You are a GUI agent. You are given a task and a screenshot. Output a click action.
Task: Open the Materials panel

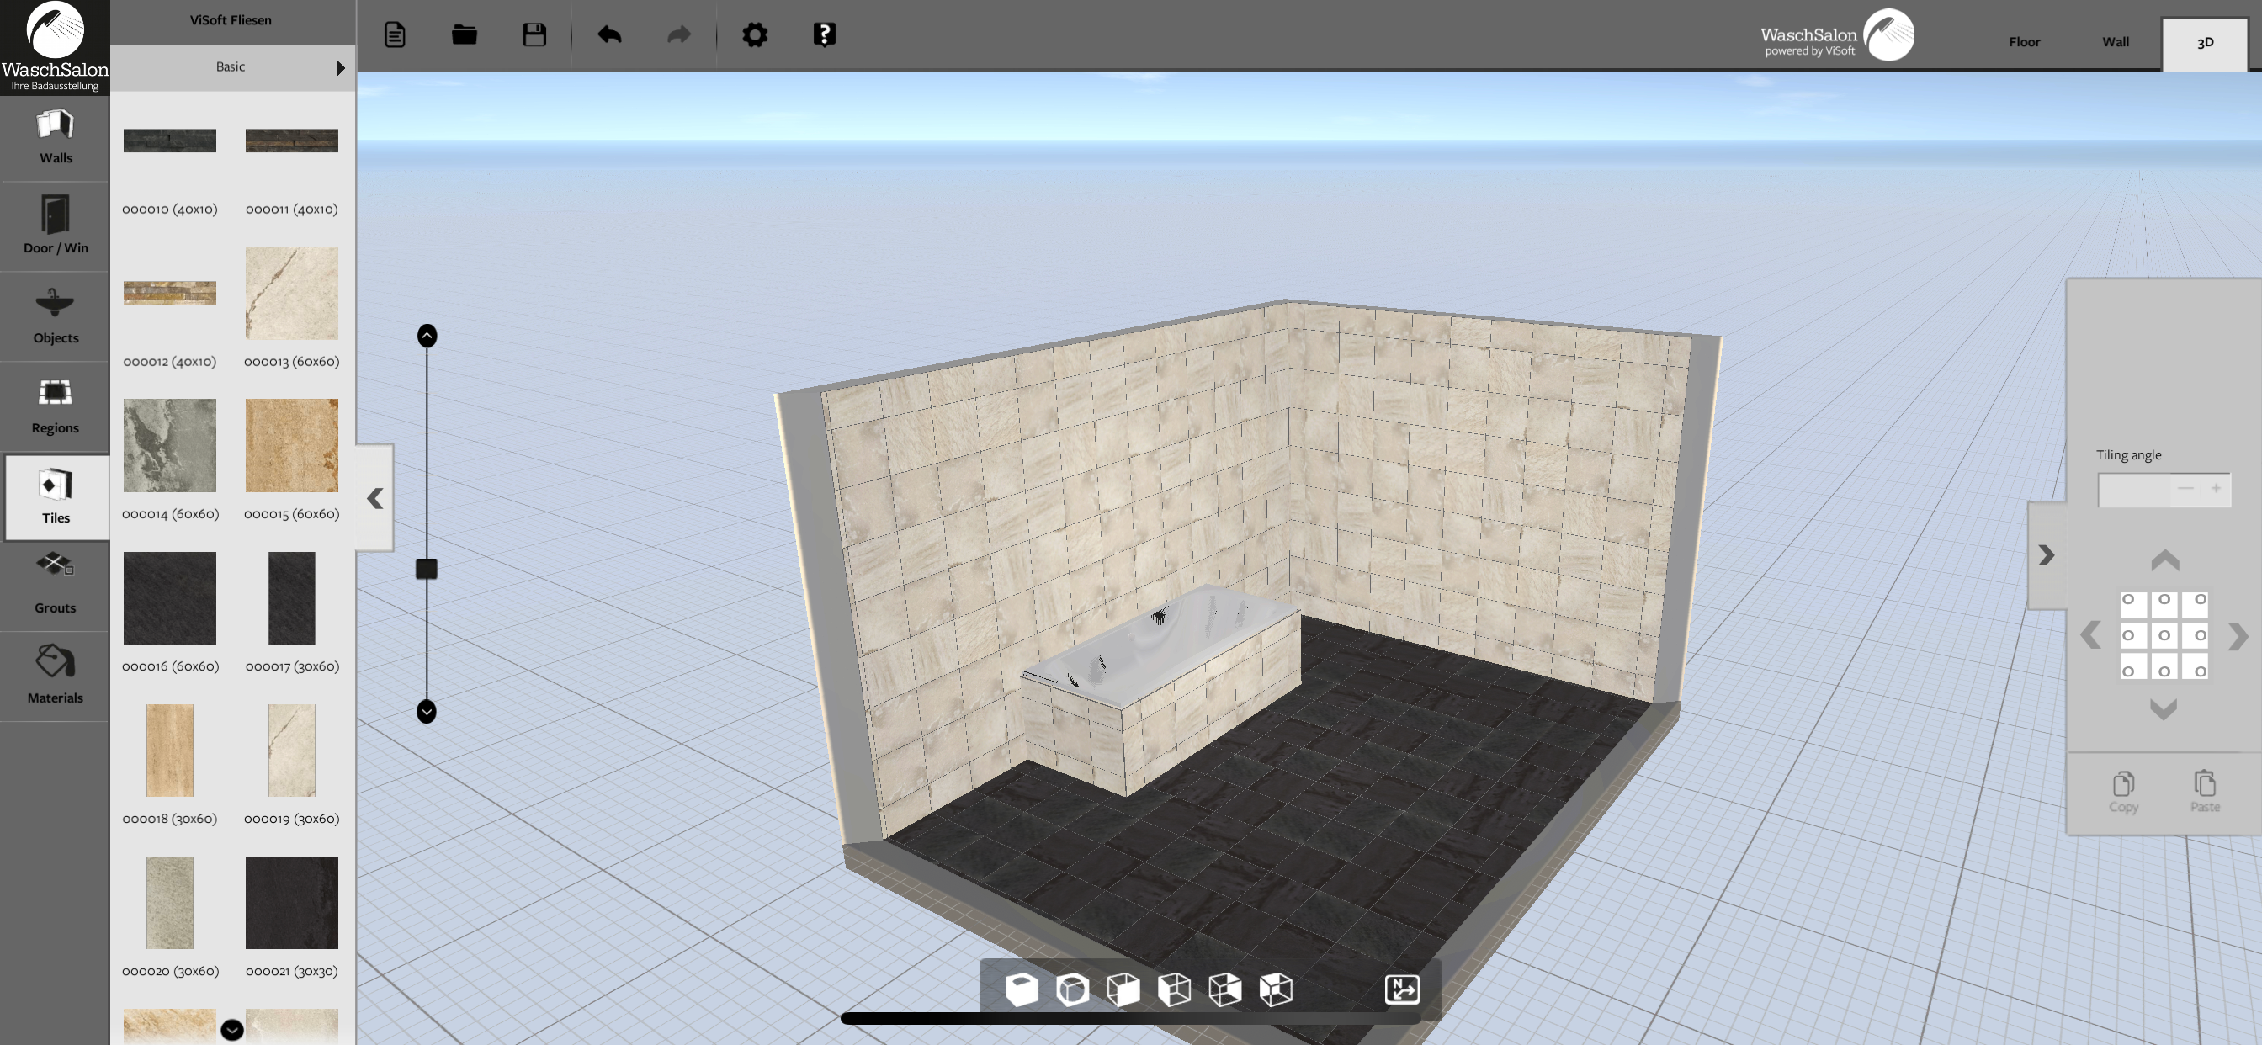[55, 676]
